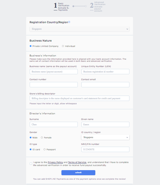Expand the ID country / region dropdown

[105, 137]
